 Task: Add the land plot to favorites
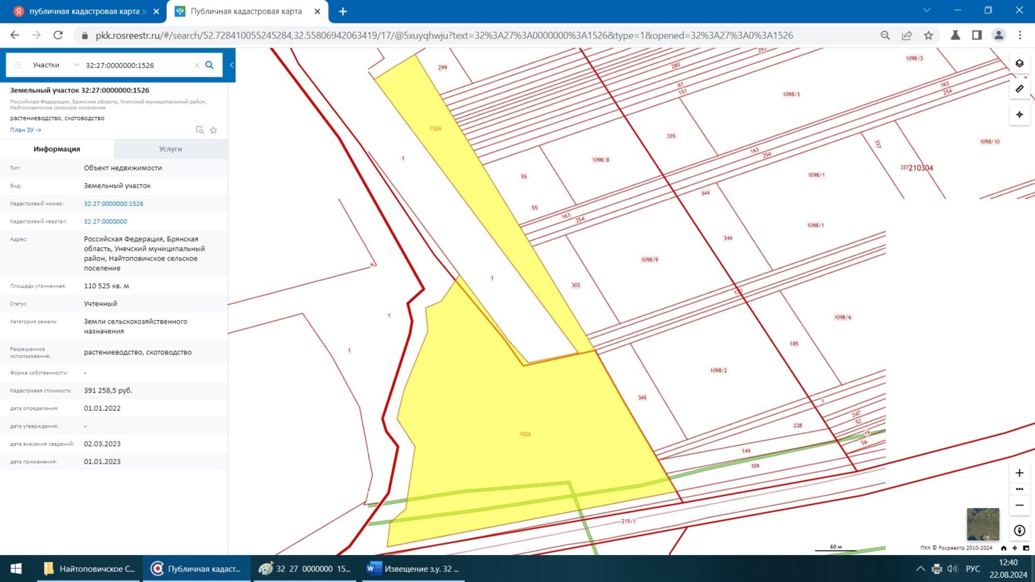(x=214, y=131)
